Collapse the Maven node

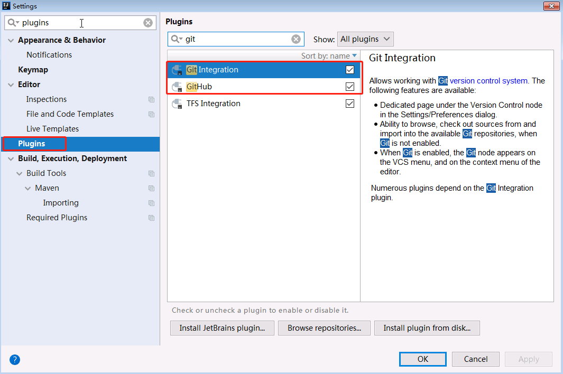click(27, 188)
